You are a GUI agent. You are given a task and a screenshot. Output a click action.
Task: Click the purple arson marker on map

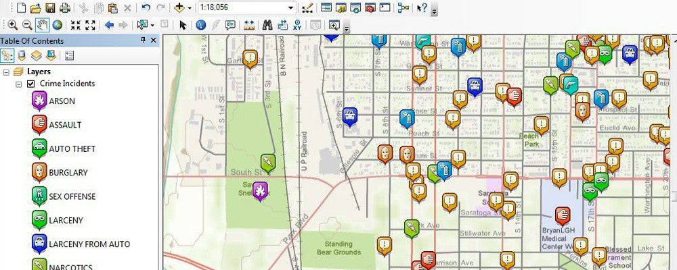[x=260, y=191]
